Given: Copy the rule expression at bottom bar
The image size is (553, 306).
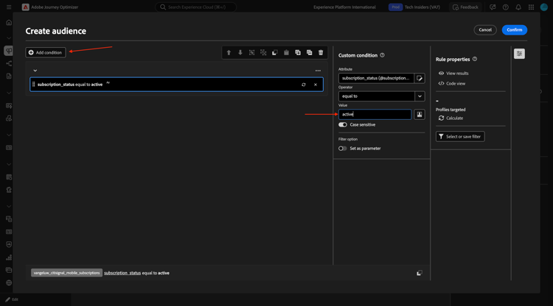Looking at the screenshot, I should [x=419, y=273].
